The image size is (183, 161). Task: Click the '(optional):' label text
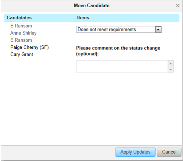(87, 54)
